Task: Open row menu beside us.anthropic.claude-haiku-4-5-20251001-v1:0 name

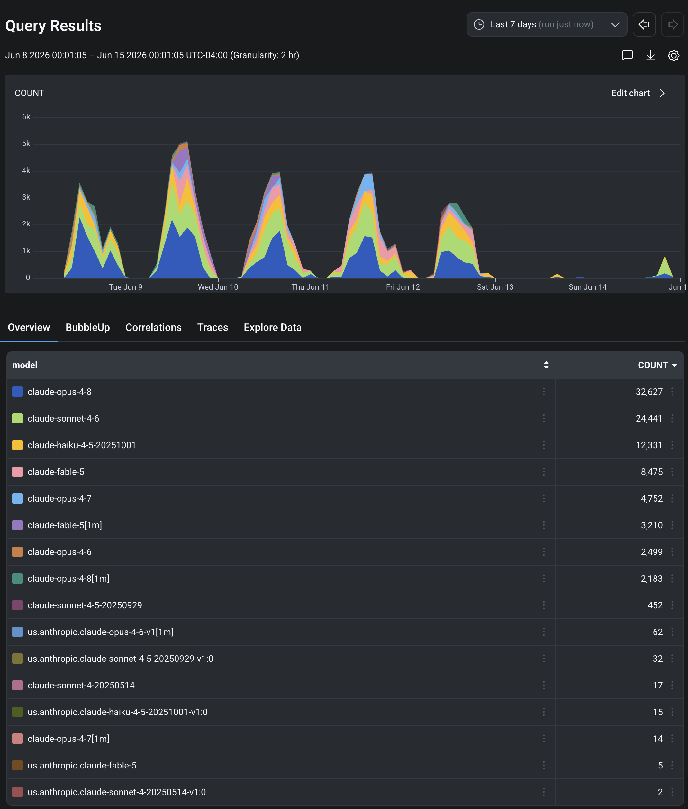Action: point(544,712)
